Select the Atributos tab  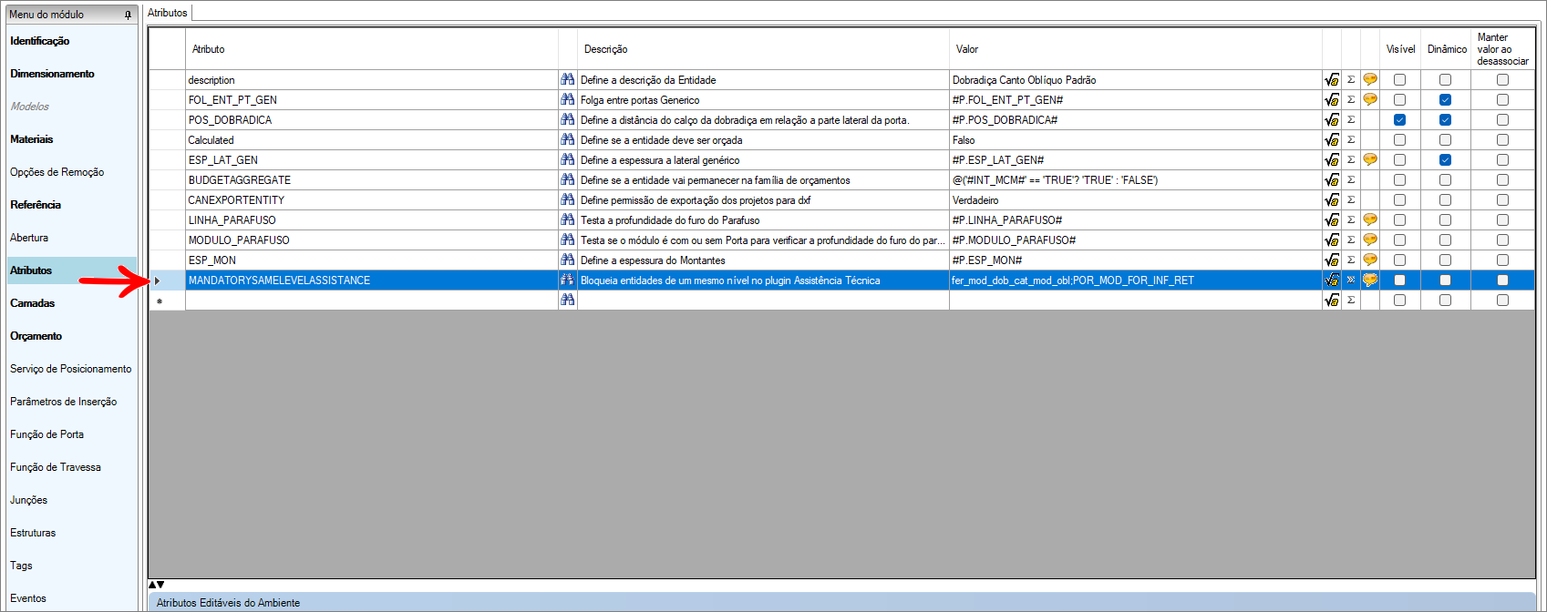click(168, 13)
